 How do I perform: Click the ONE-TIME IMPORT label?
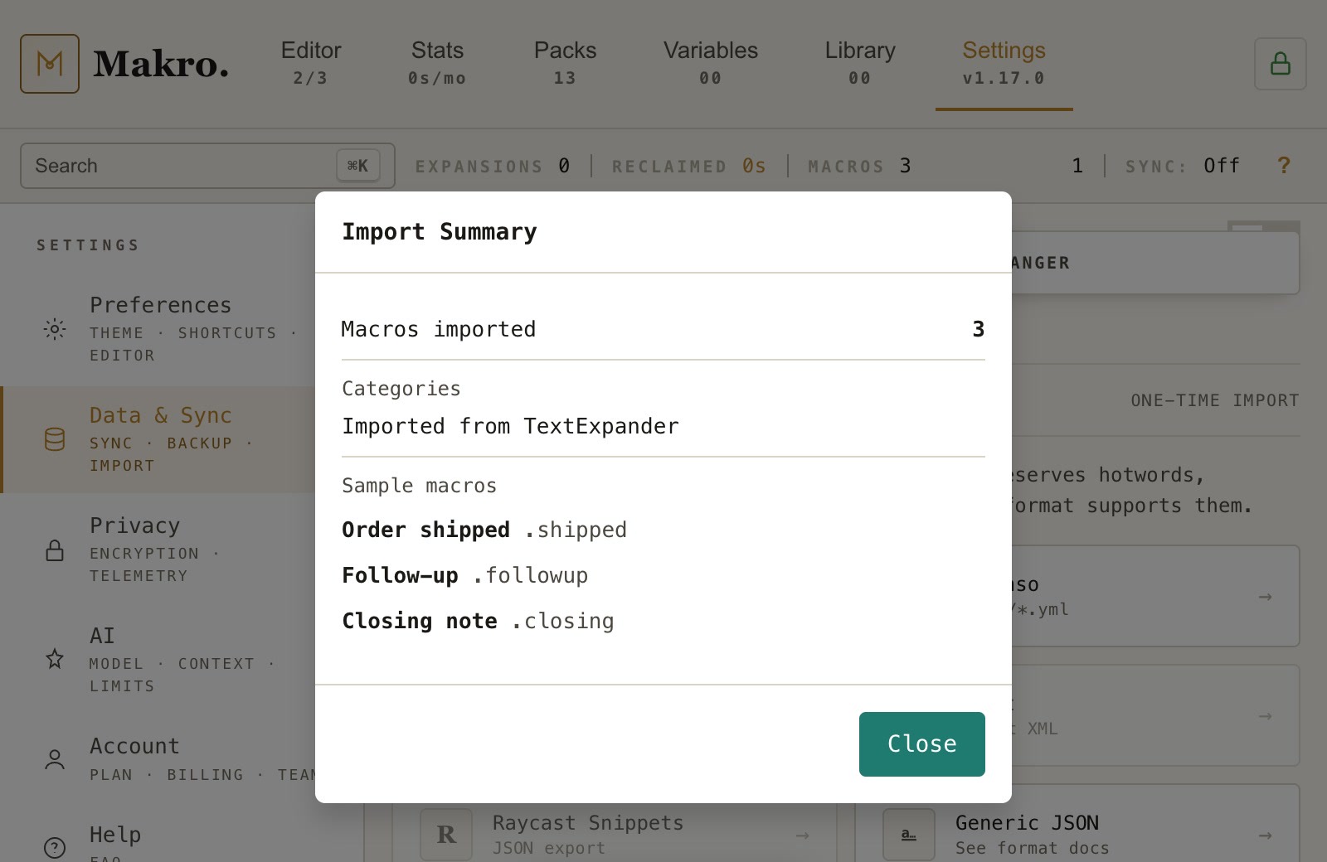point(1215,400)
